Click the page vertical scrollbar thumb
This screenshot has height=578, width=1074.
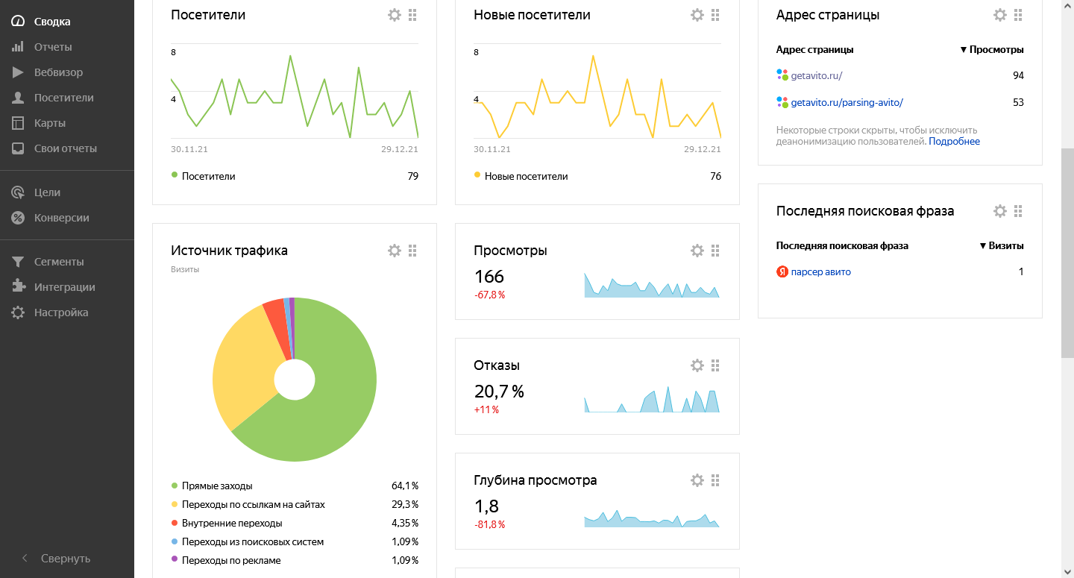click(x=1067, y=254)
